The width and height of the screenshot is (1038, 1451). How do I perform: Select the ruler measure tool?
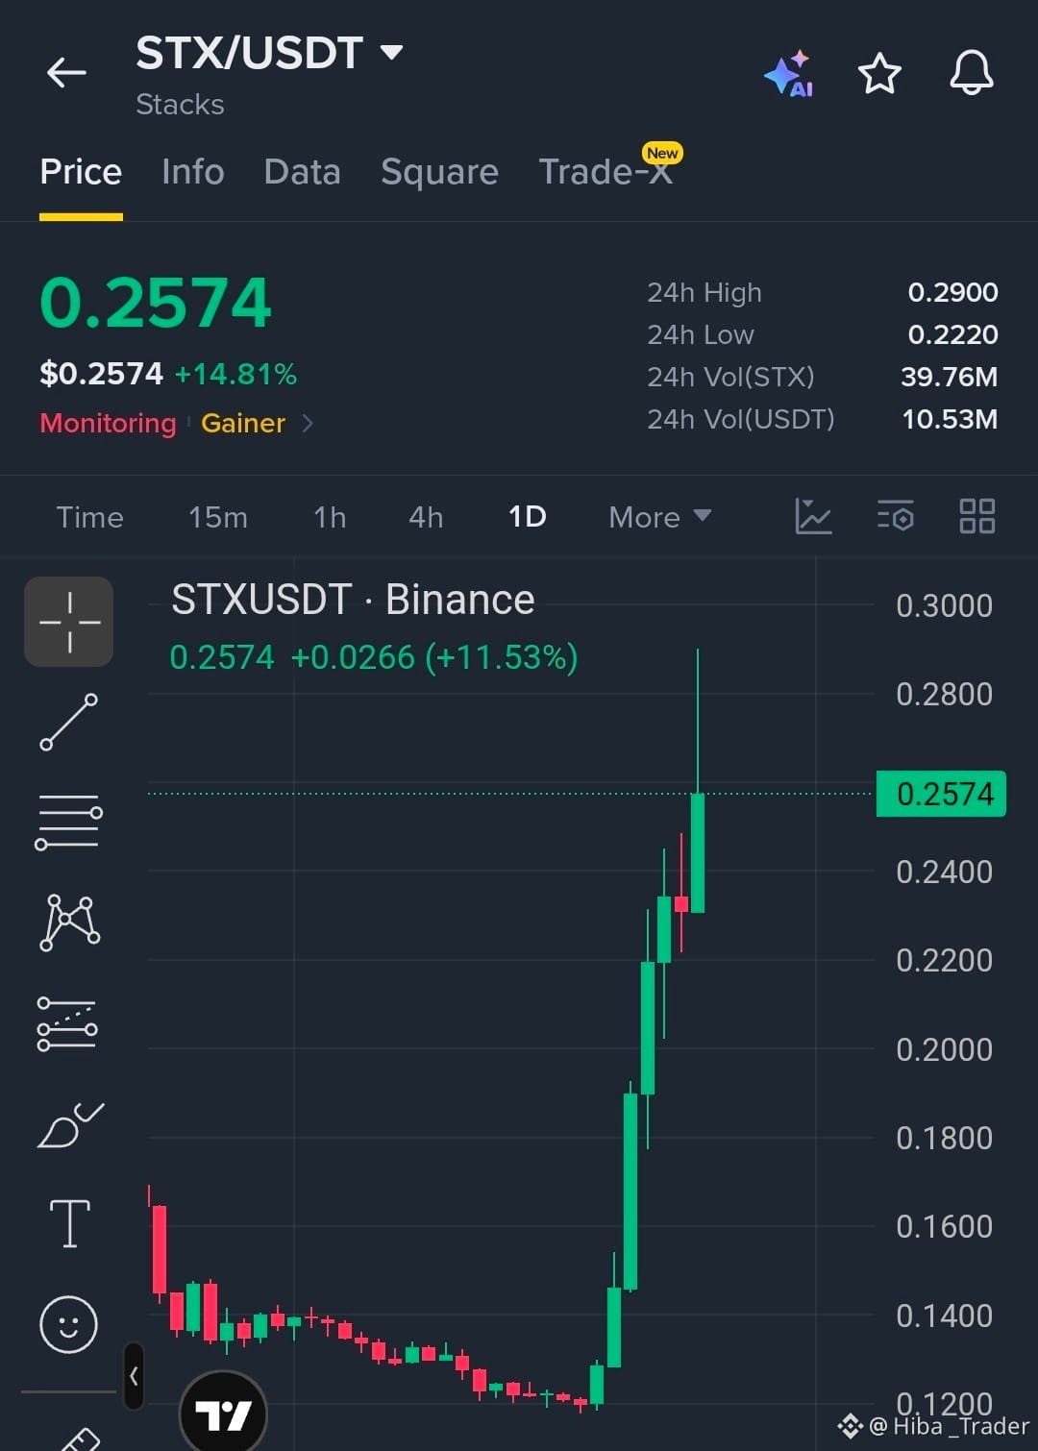81,1439
